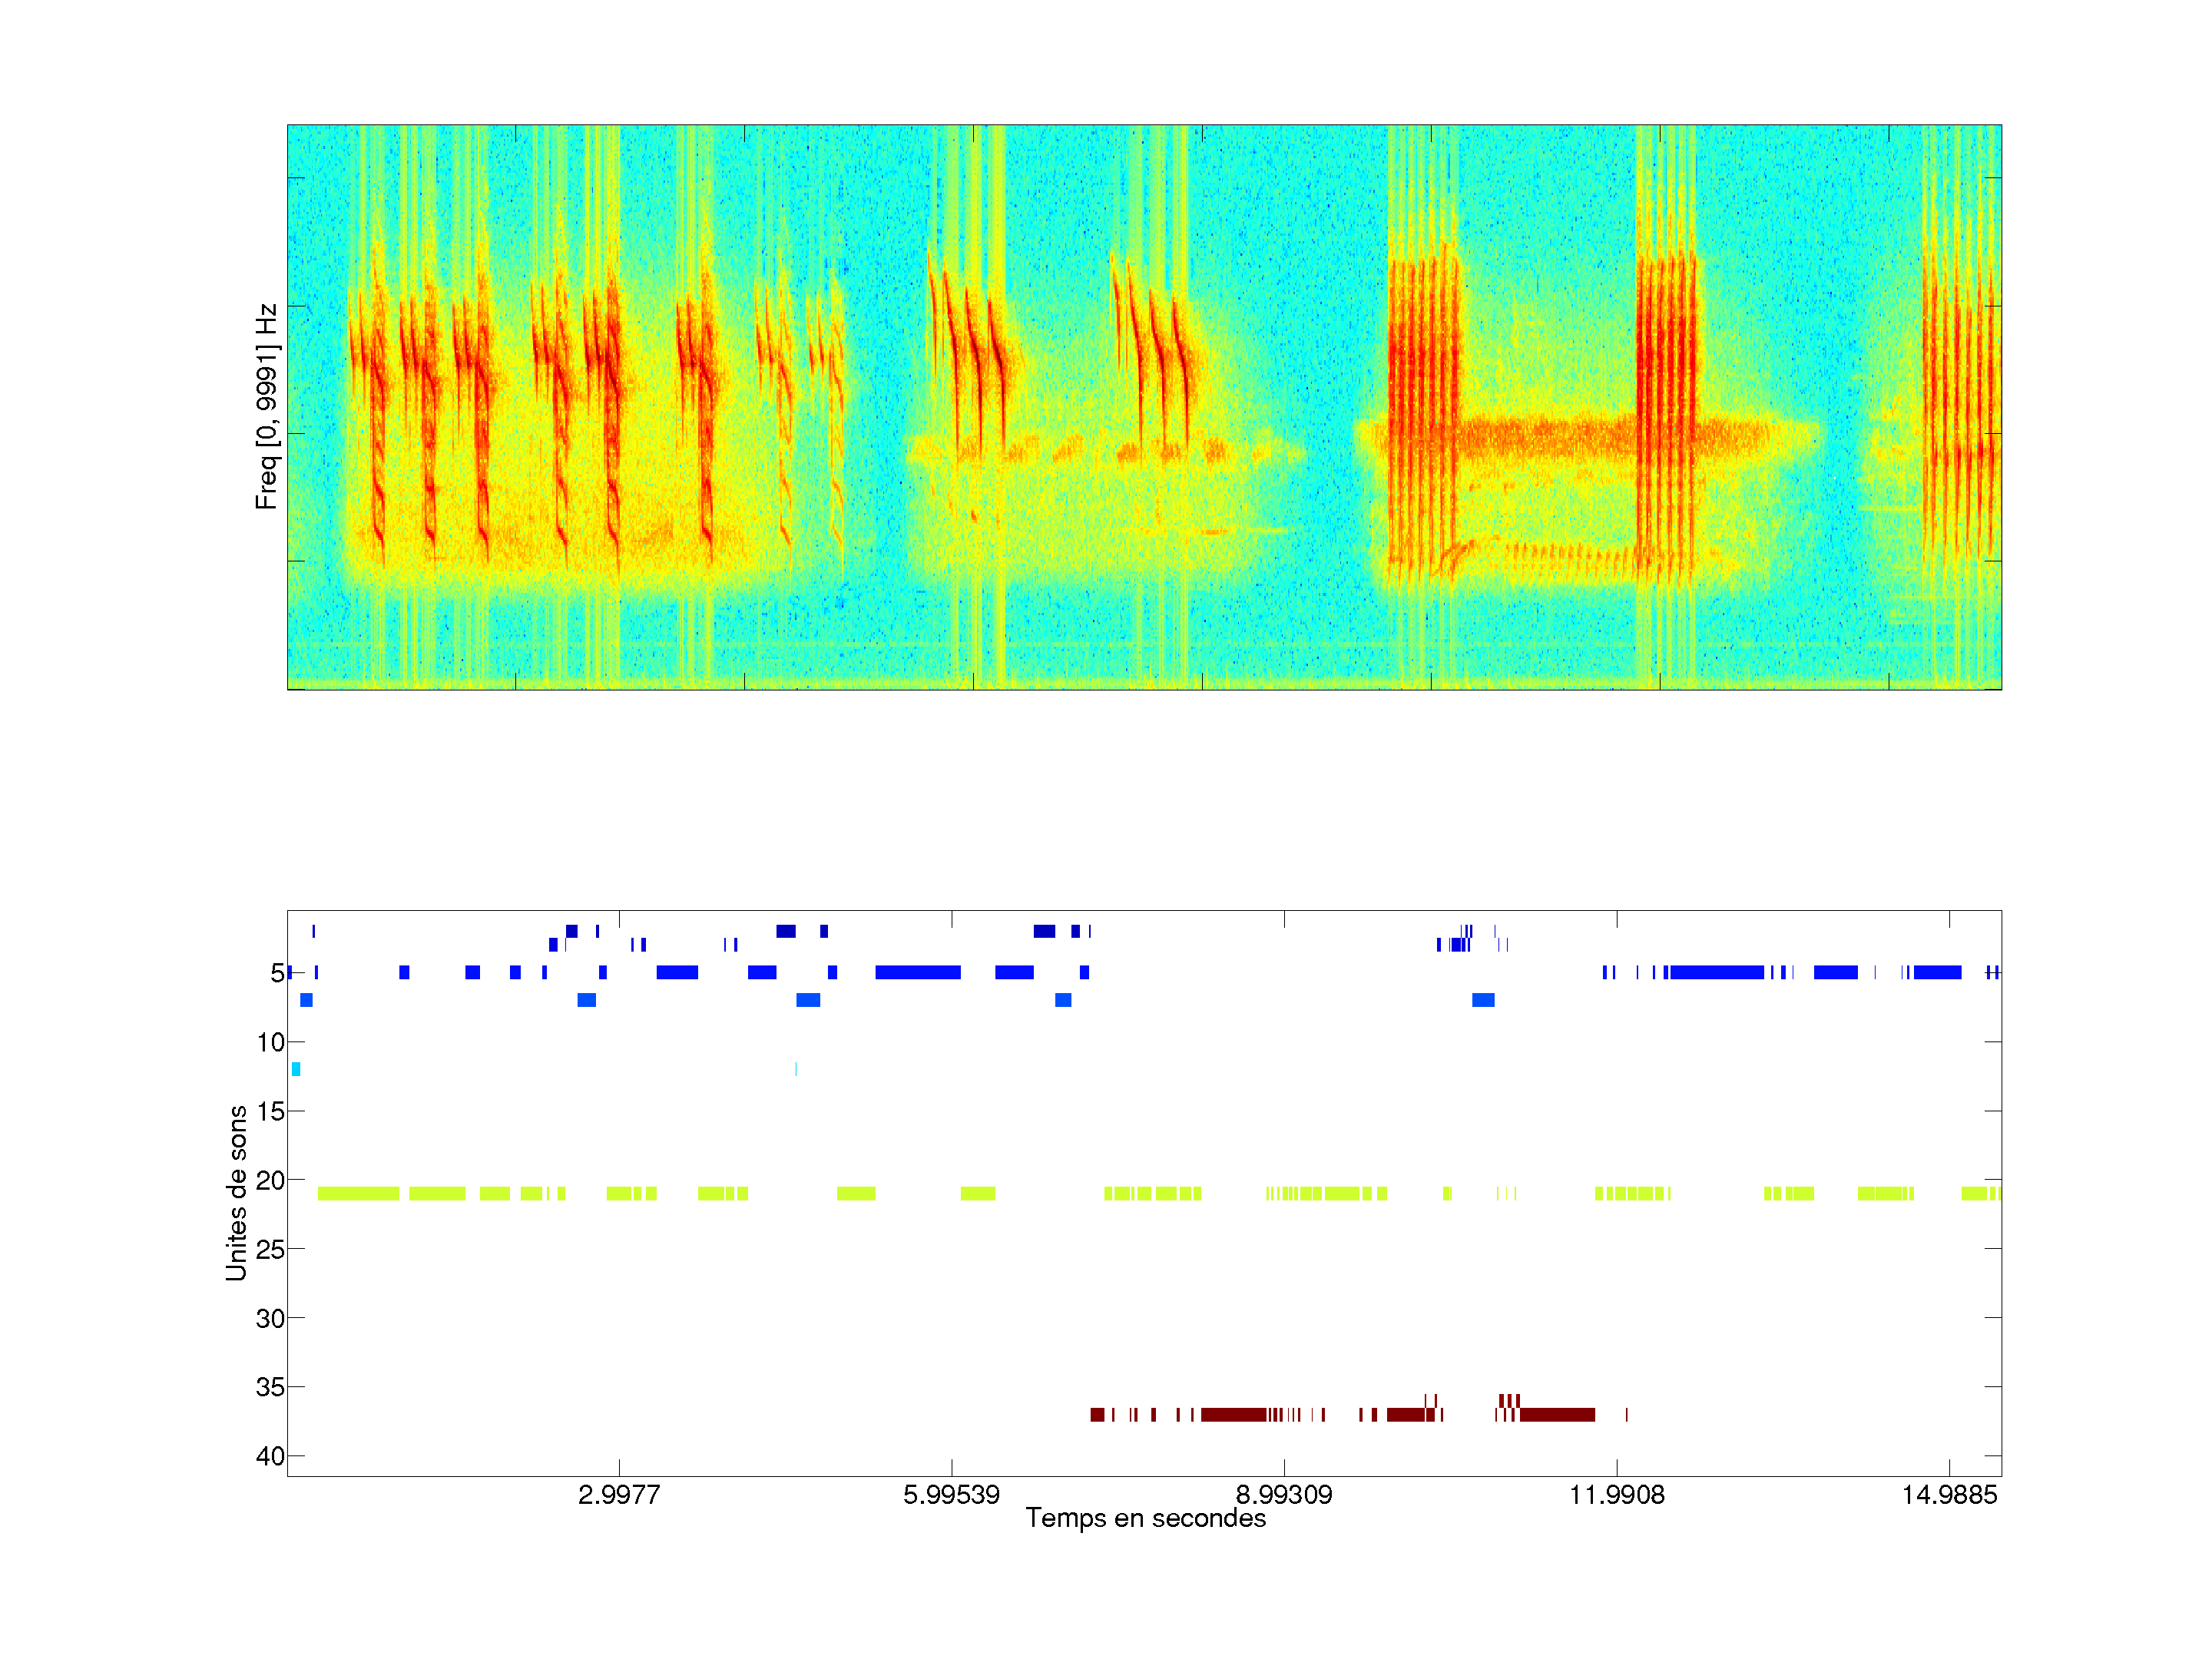Select the 8.99309 time tick label
This screenshot has width=2212, height=1659.
click(x=1284, y=1495)
